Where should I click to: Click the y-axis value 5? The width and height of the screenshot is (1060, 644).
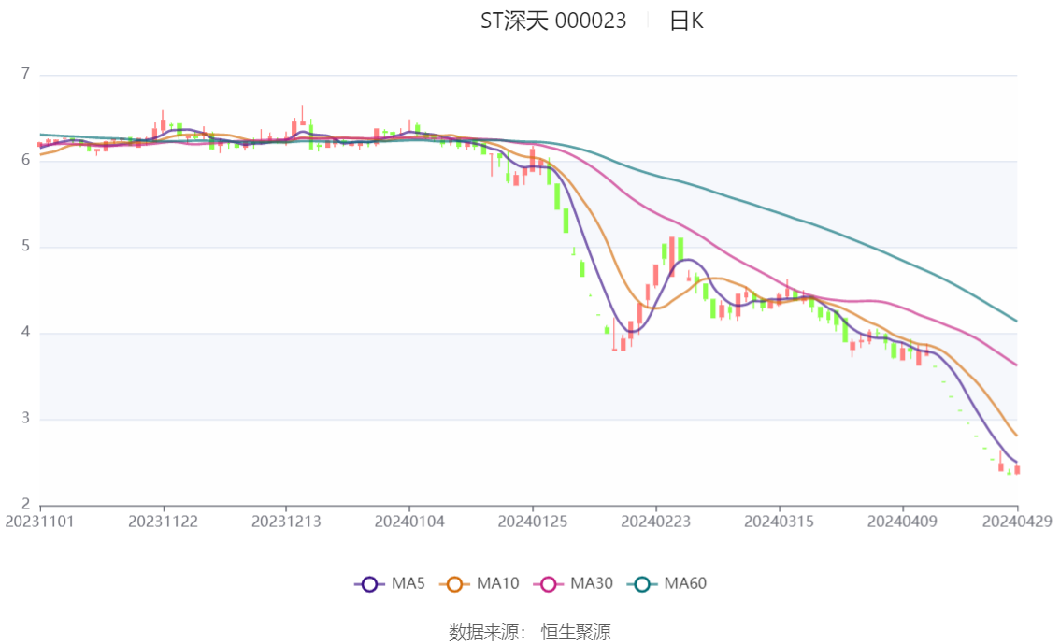25,246
